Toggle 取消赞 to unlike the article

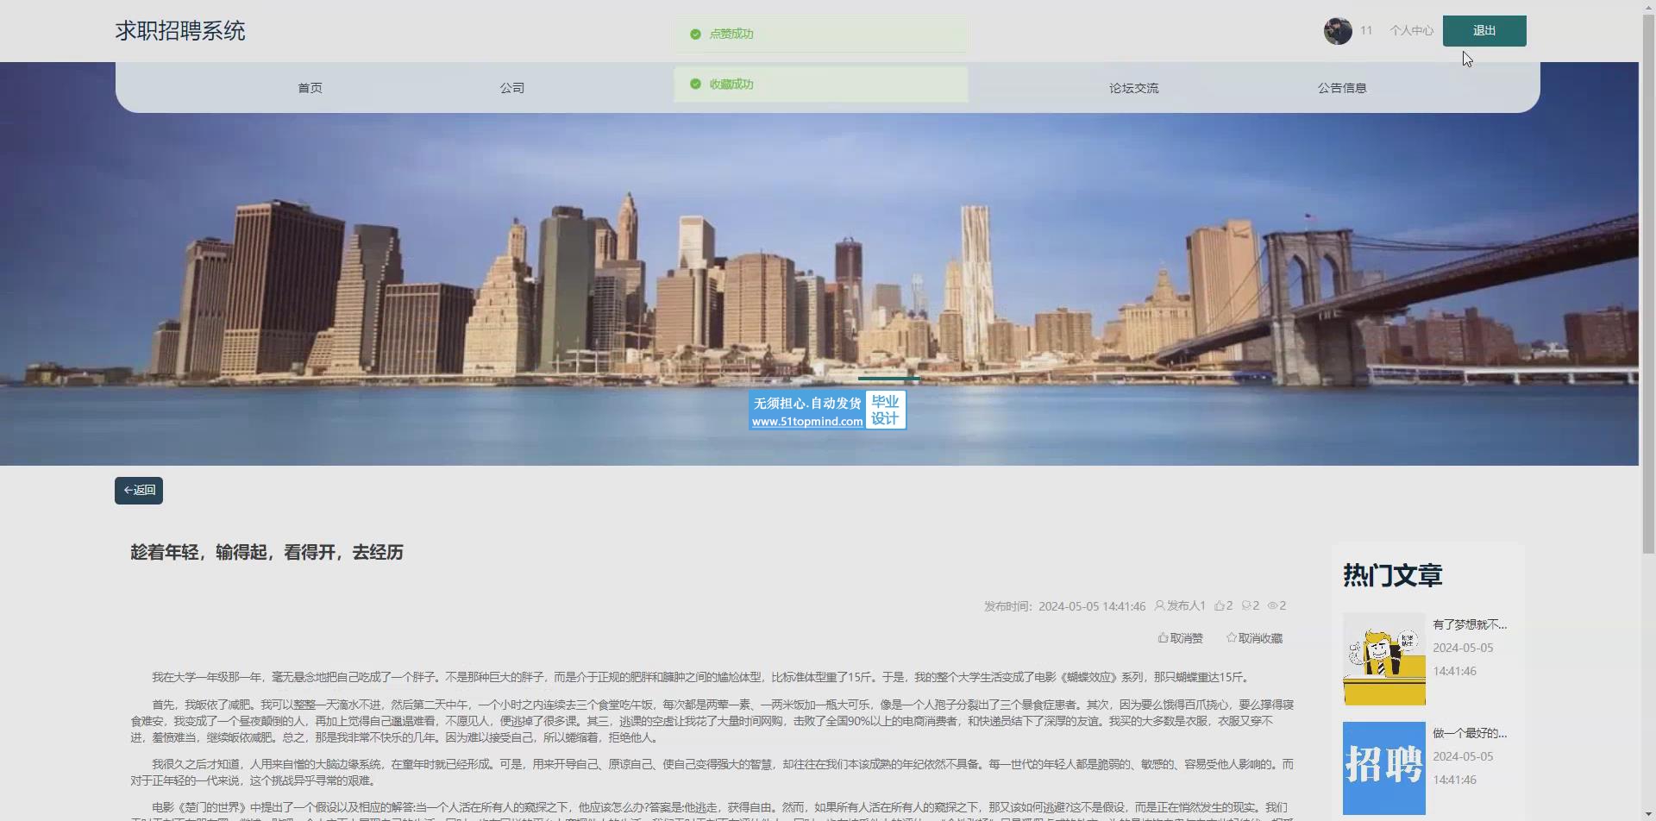(1180, 638)
